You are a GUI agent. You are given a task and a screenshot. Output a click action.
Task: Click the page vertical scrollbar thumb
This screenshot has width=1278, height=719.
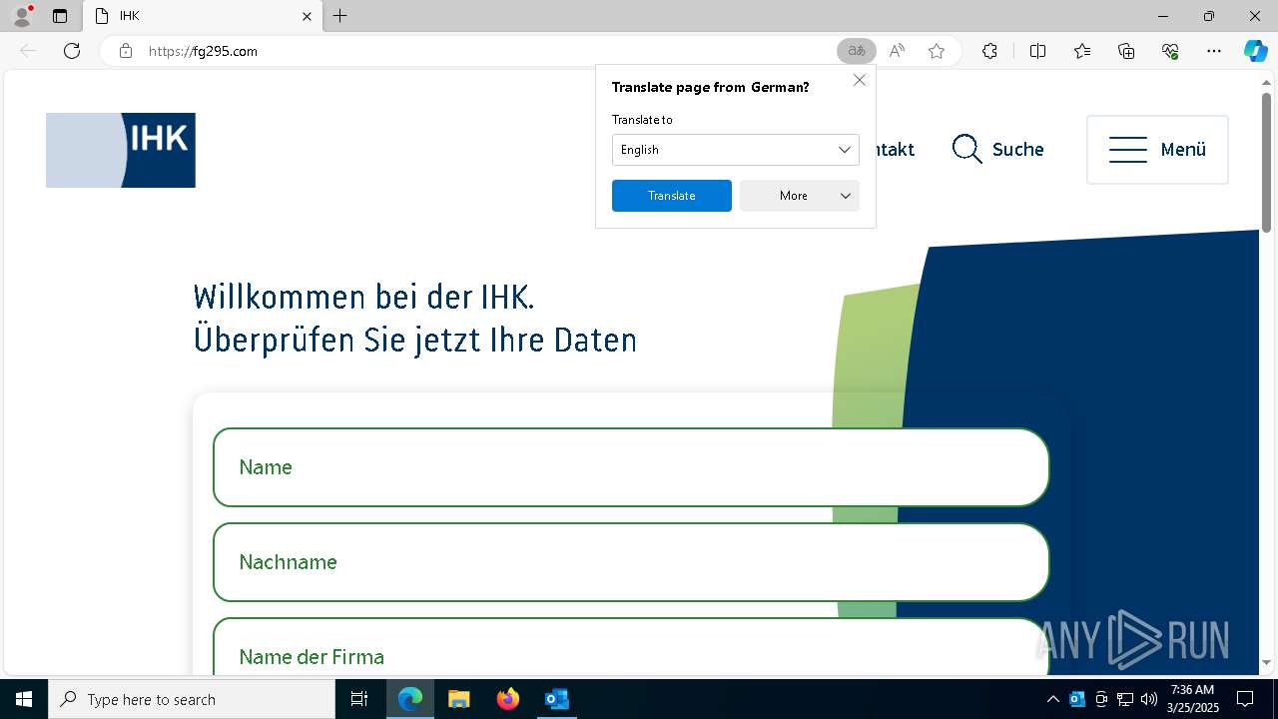point(1266,163)
